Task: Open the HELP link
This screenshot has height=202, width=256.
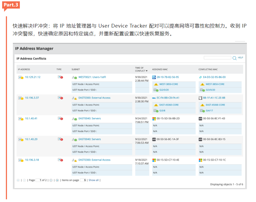Action: click(240, 58)
